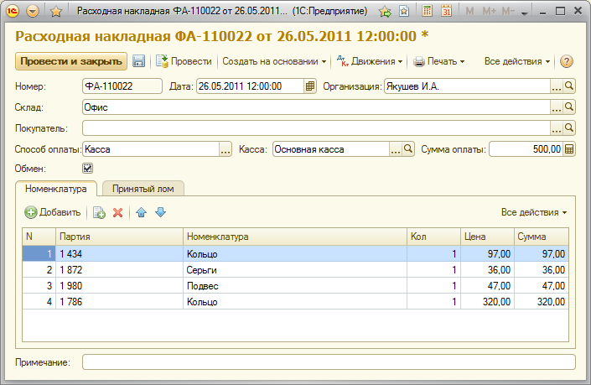Viewport: 591px width, 385px height.
Task: Delete row with the red X icon
Action: tap(117, 213)
